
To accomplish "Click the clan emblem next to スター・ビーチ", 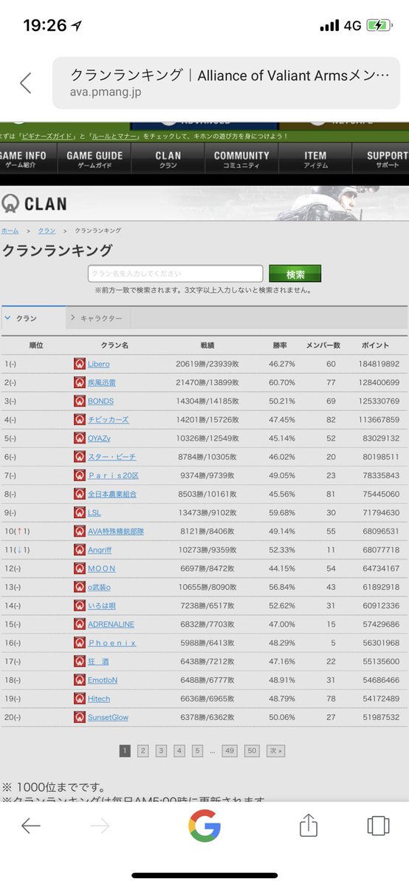I will pos(80,457).
